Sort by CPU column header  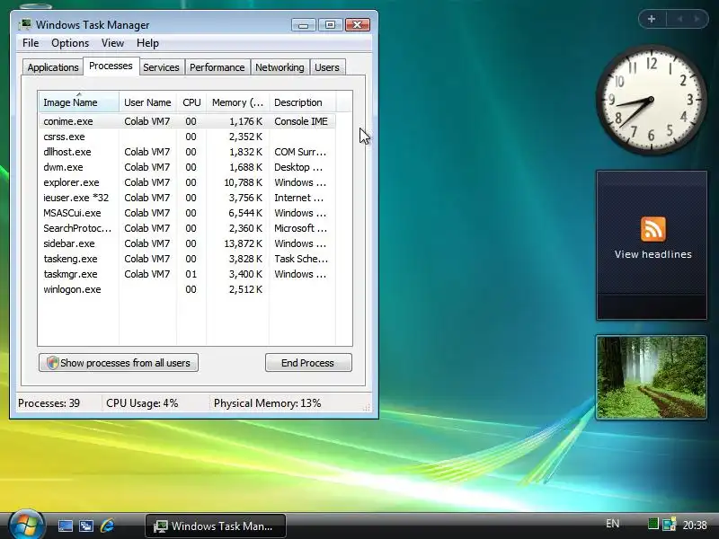click(x=191, y=102)
